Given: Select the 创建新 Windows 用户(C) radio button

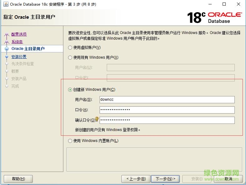Looking at the screenshot, I should pos(70,90).
